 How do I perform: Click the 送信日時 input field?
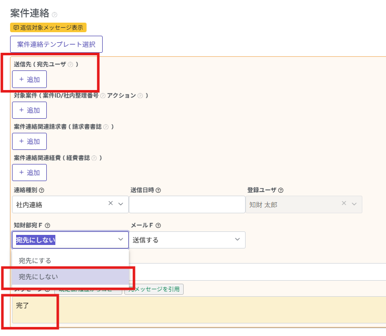click(x=187, y=205)
